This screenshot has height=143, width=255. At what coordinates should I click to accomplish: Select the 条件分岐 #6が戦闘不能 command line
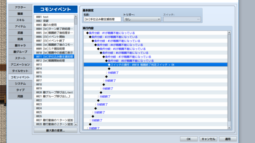[x=156, y=53]
